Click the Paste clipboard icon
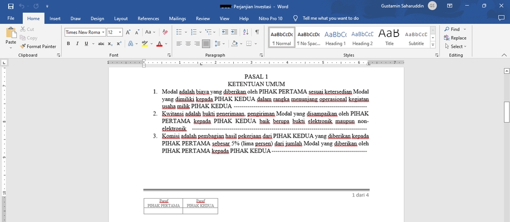Viewport: 510px width, 222px height. click(x=11, y=33)
